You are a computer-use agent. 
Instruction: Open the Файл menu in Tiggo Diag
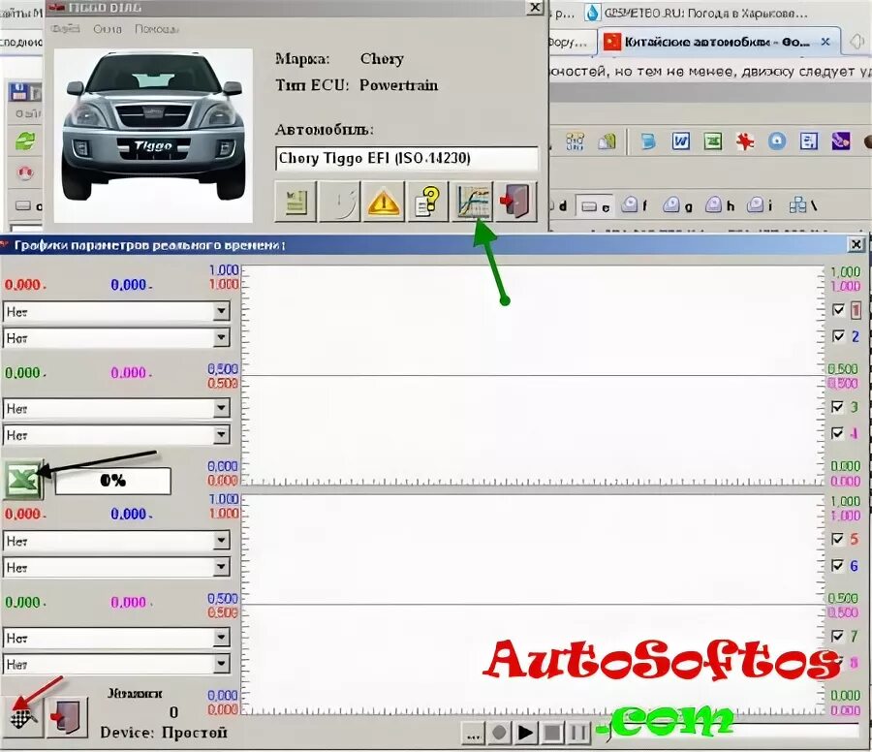coord(65,28)
